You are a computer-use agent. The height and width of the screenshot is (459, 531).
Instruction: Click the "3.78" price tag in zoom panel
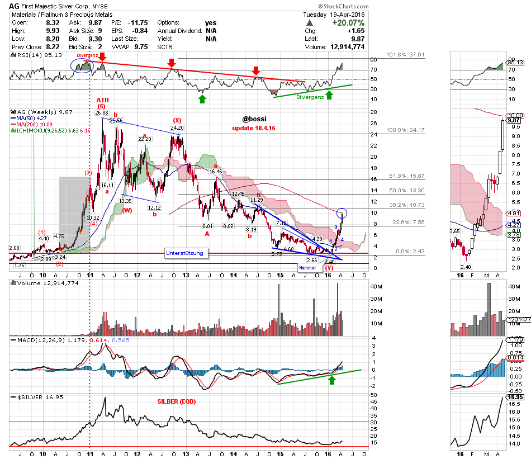pos(514,235)
